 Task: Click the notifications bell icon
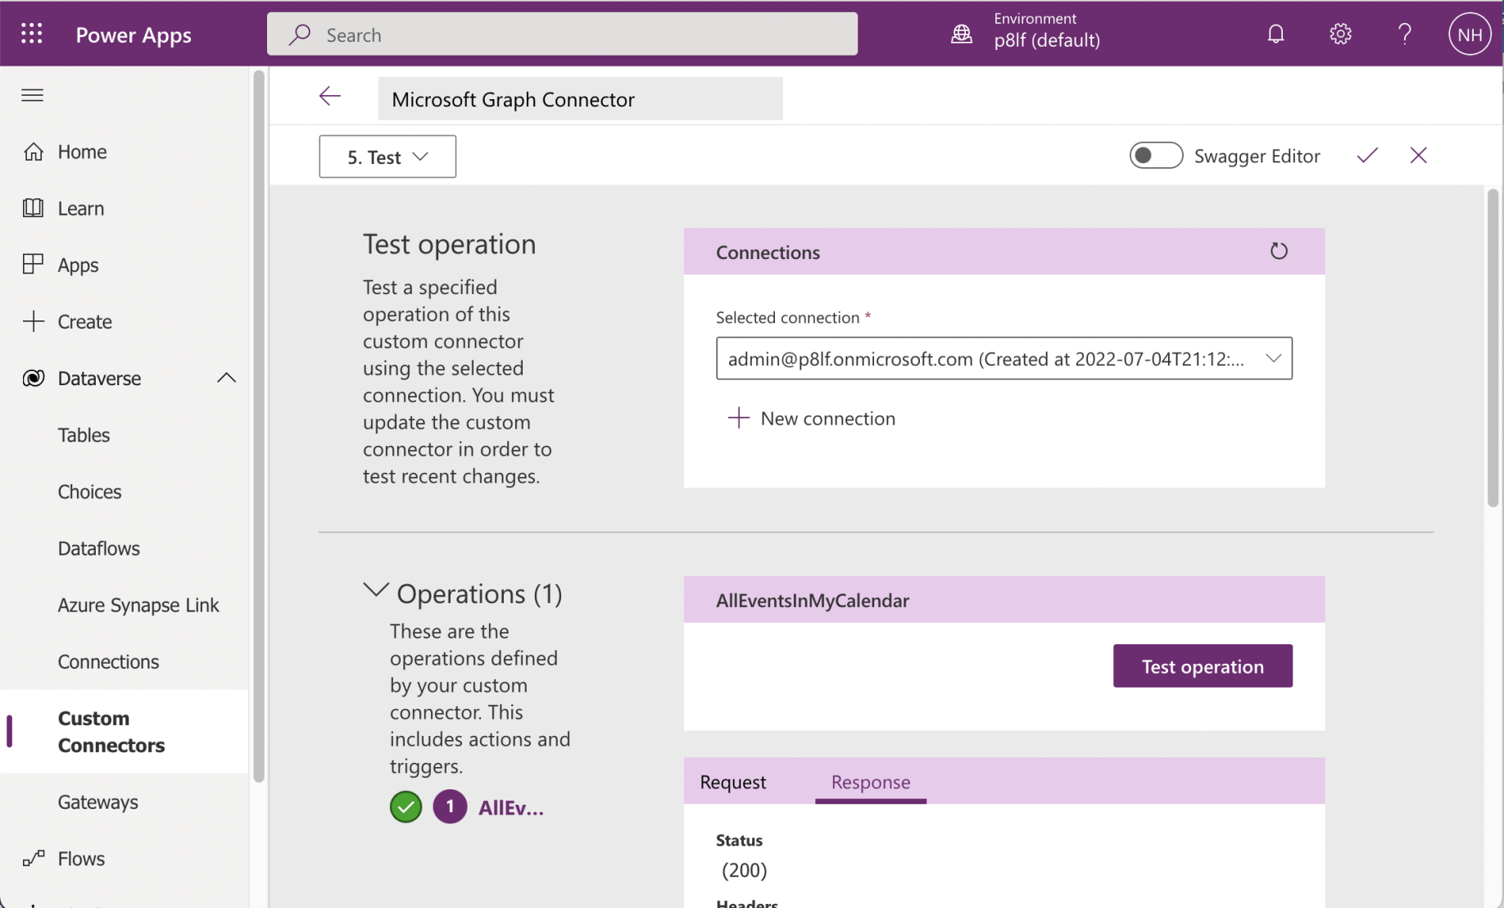(x=1275, y=34)
